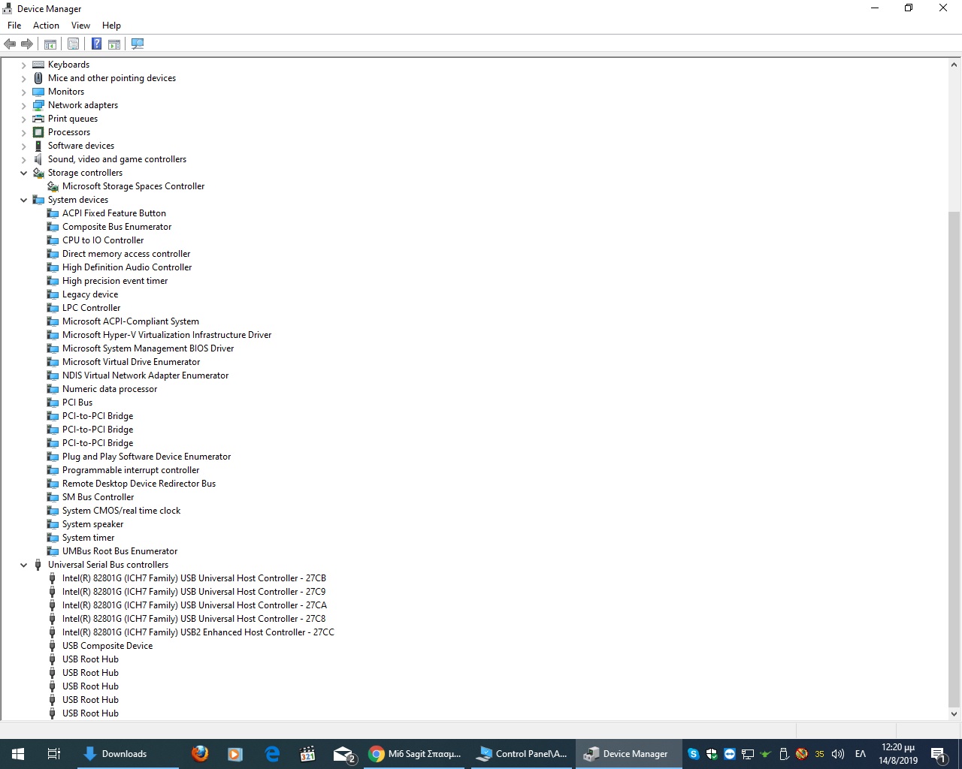Viewport: 962px width, 769px height.
Task: Click the Back arrow in the toolbar
Action: [x=10, y=44]
